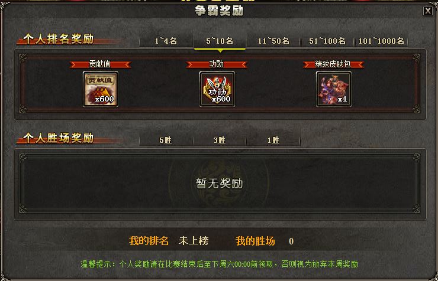Viewport: 438px width, 281px height.
Task: Click the 精致皮肤包 red banner label
Action: tap(333, 64)
